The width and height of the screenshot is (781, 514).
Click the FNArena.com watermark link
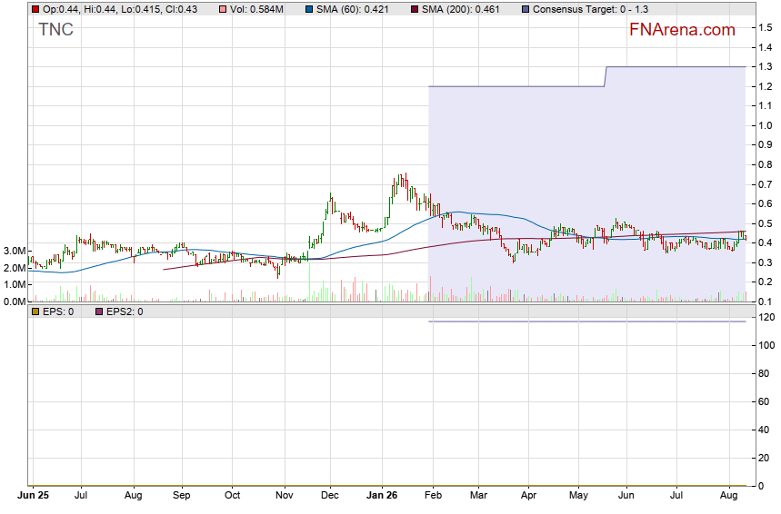click(682, 30)
